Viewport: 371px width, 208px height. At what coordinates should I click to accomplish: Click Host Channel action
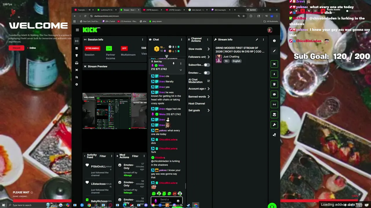pyautogui.click(x=197, y=103)
